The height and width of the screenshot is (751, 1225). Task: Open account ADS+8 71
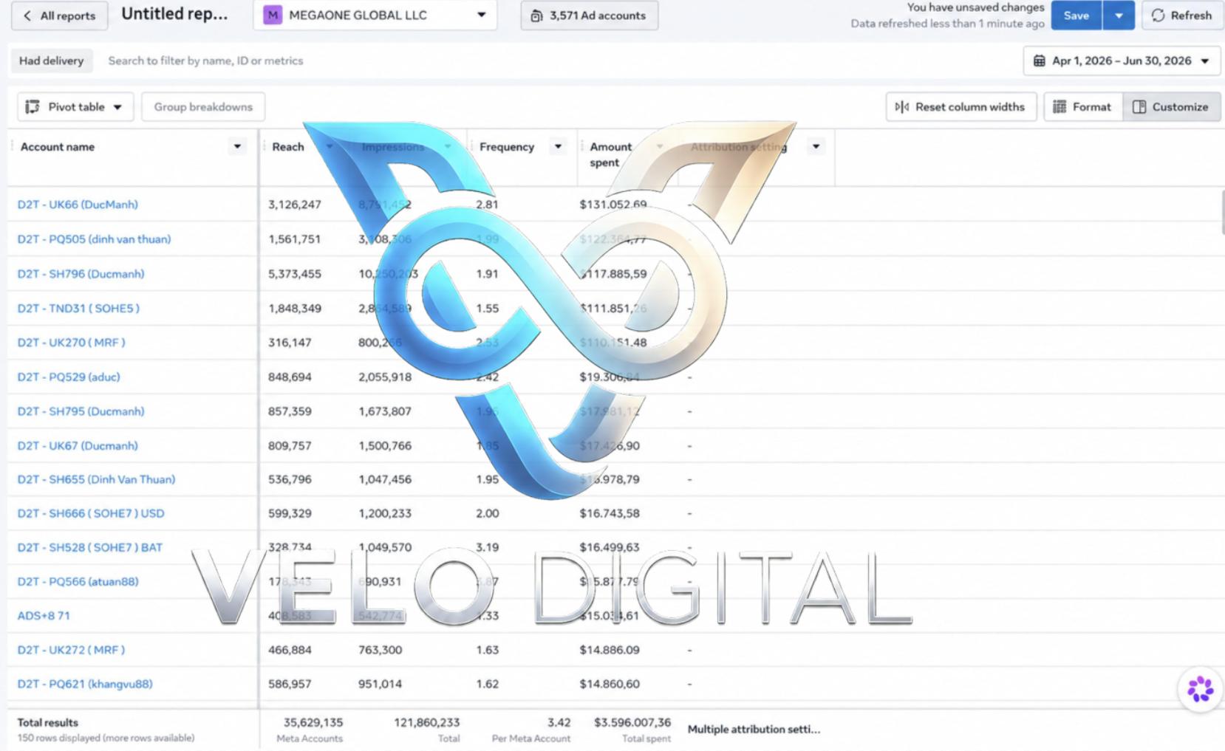pyautogui.click(x=44, y=615)
